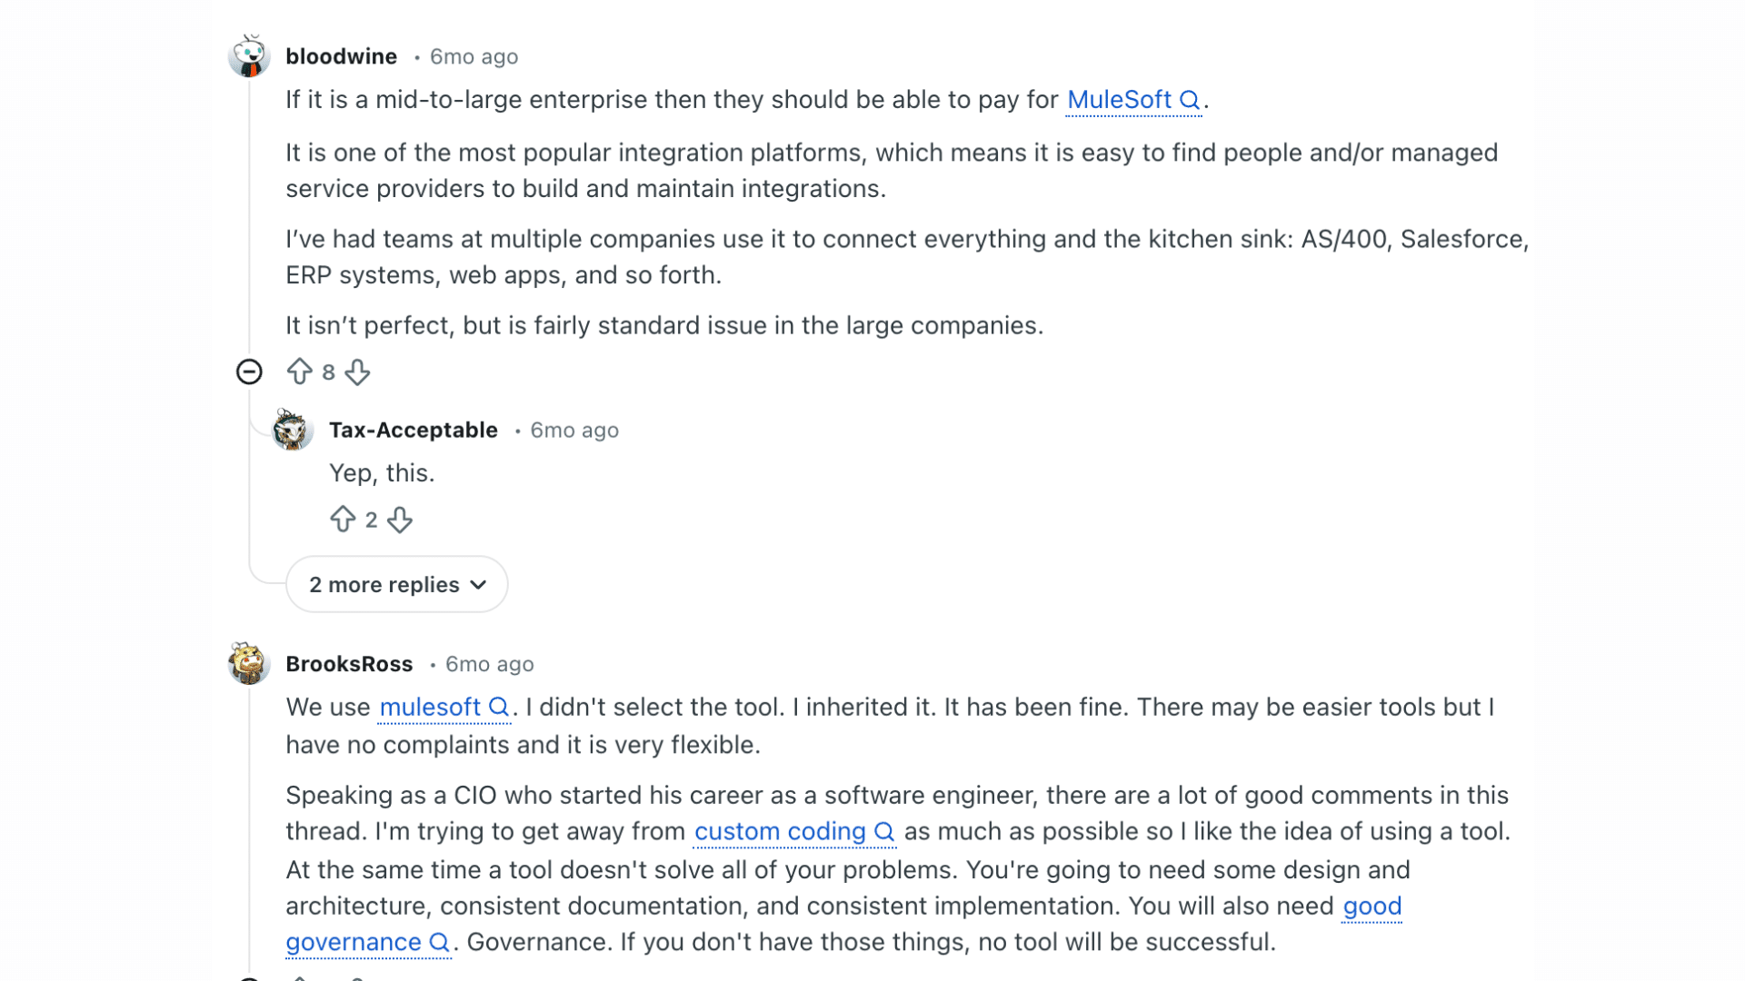Expand '2 more replies' under Tax-Acceptable
Viewport: 1745px width, 981px height.
pos(396,584)
